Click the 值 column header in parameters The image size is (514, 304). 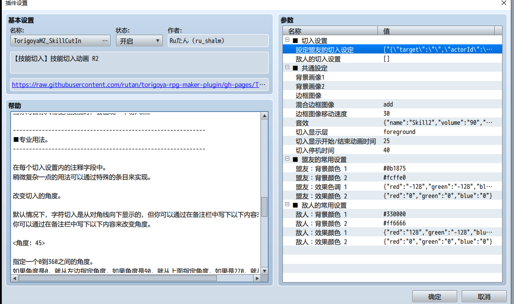(x=436, y=31)
